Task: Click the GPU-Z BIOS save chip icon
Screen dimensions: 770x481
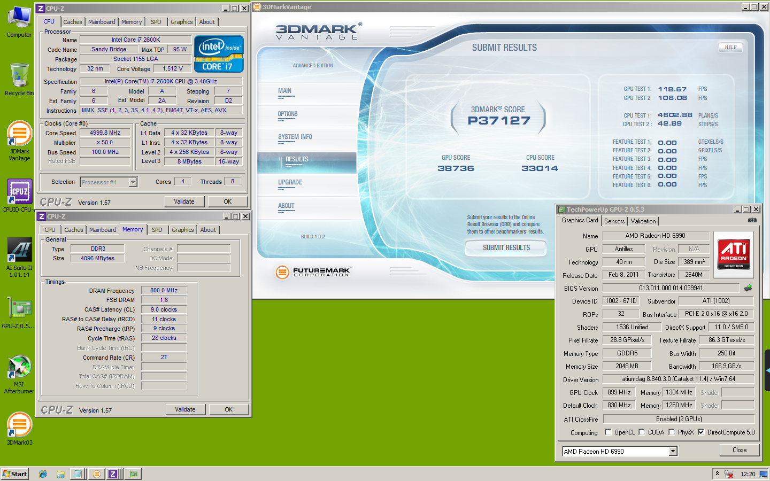Action: pos(748,288)
